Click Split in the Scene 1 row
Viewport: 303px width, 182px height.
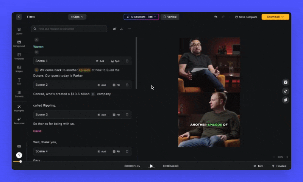[115, 61]
